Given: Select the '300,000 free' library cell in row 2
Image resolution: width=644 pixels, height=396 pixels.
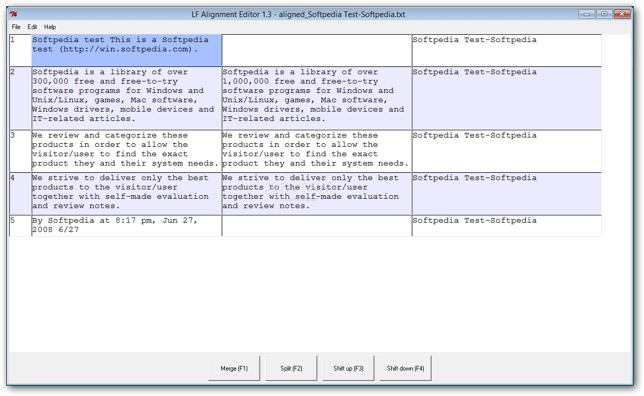Looking at the screenshot, I should click(x=127, y=98).
